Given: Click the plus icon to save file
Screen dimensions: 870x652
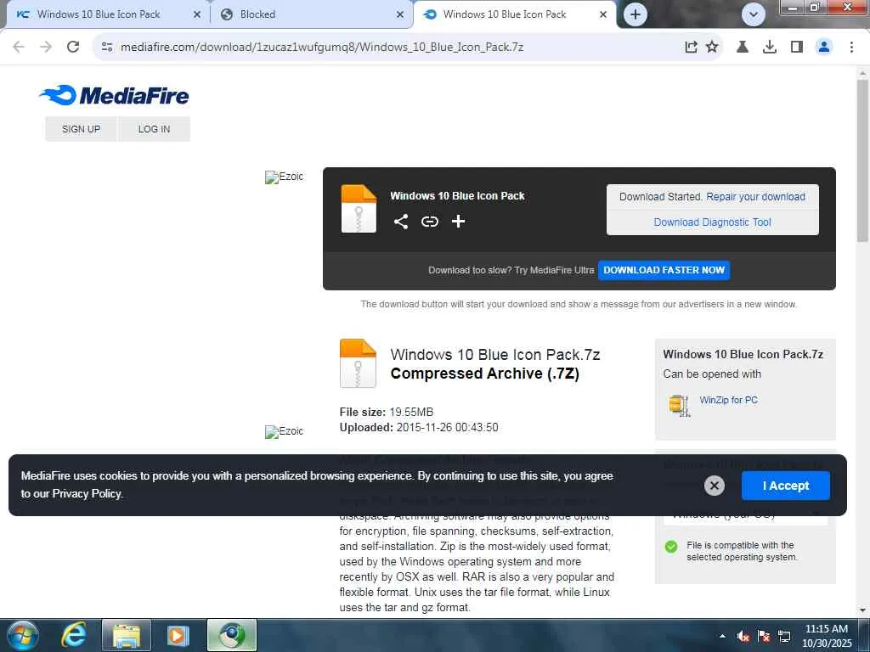Looking at the screenshot, I should click(x=458, y=222).
